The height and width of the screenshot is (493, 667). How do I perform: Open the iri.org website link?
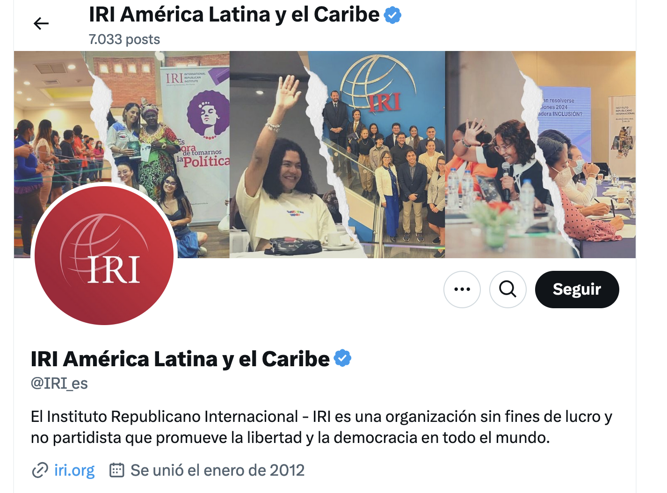(x=74, y=470)
